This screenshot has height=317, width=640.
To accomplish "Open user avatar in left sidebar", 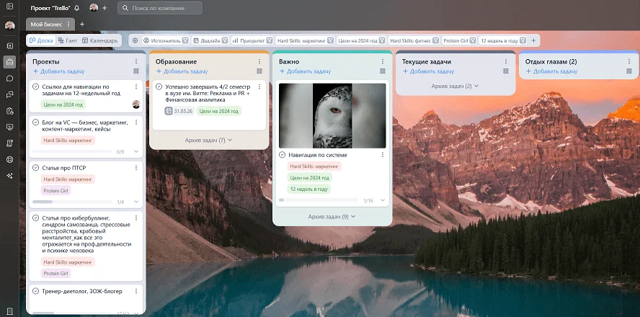I will click(x=10, y=26).
